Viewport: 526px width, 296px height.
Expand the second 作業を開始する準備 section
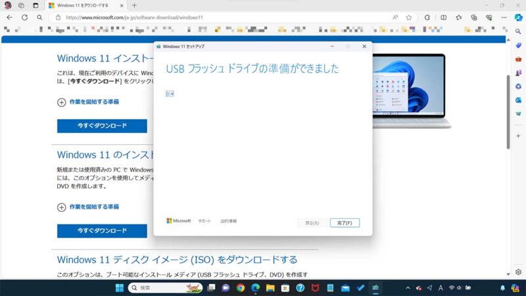[x=88, y=207]
